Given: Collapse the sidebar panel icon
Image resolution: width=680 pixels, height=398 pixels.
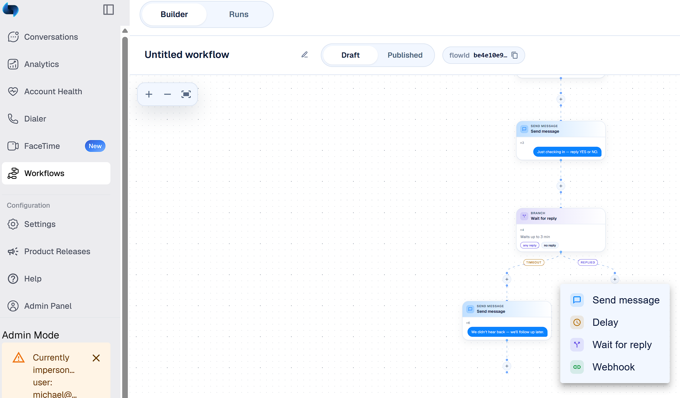Looking at the screenshot, I should (109, 10).
